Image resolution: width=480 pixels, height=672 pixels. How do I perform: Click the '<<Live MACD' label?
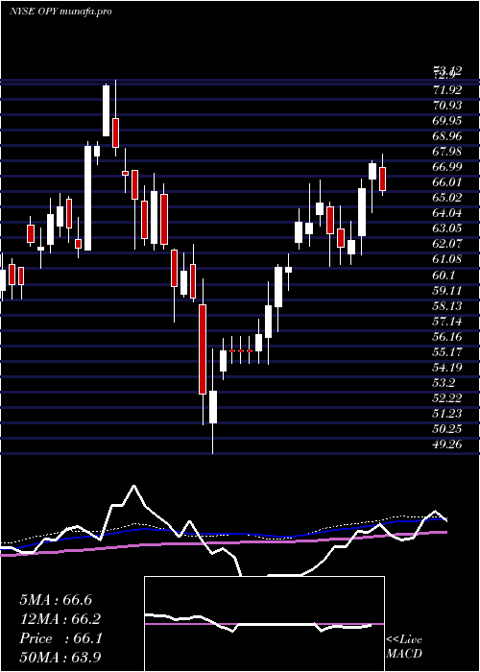pyautogui.click(x=404, y=647)
